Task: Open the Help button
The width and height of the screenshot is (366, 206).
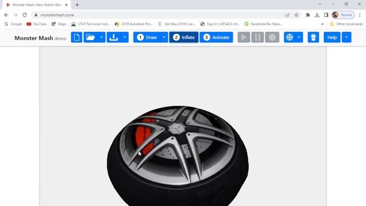Action: 332,37
